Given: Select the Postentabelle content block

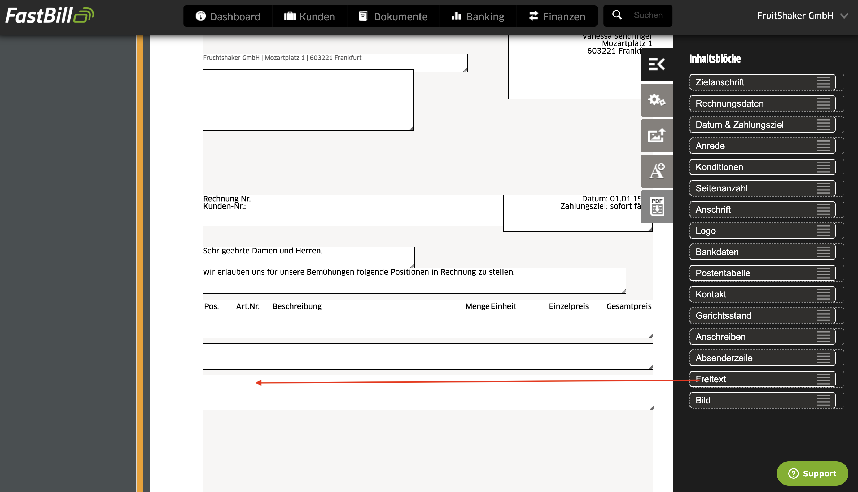Looking at the screenshot, I should click(762, 273).
